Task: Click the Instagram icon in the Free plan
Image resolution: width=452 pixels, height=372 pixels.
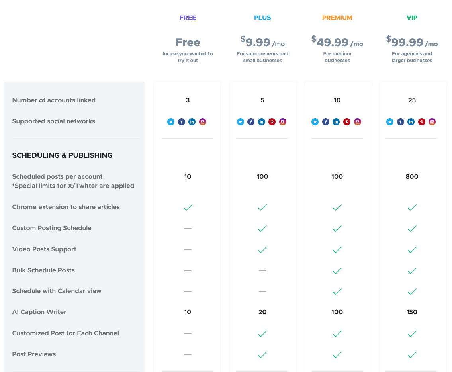Action: [203, 122]
